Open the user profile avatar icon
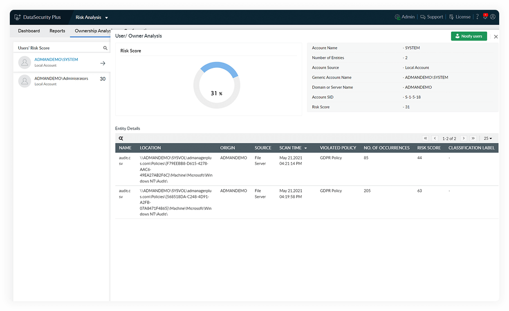The height and width of the screenshot is (311, 509). [x=493, y=17]
